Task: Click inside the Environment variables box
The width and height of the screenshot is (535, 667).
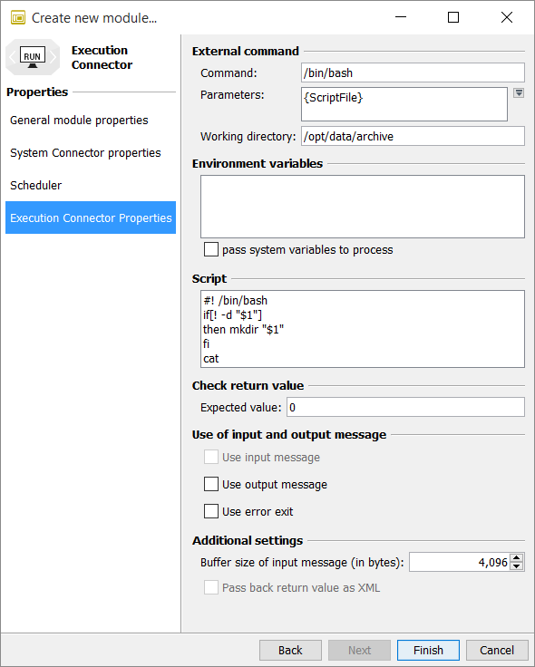Action: (x=363, y=207)
